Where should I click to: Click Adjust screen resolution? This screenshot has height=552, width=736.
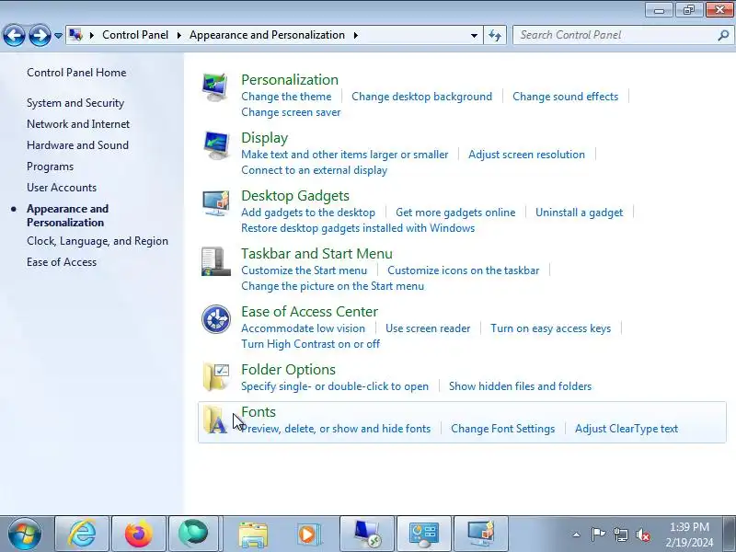pyautogui.click(x=526, y=155)
